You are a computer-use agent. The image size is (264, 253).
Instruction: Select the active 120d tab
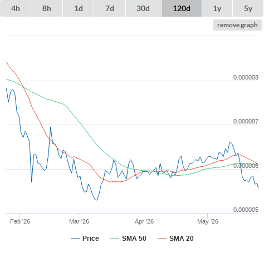click(182, 8)
